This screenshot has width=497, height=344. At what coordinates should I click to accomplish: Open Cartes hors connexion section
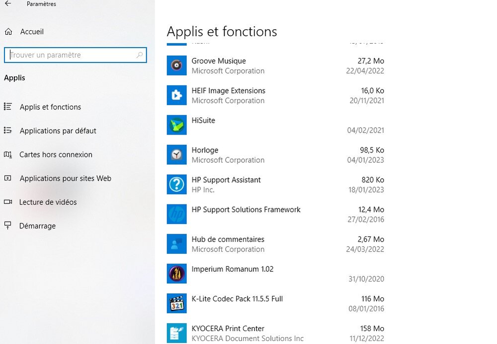(56, 154)
